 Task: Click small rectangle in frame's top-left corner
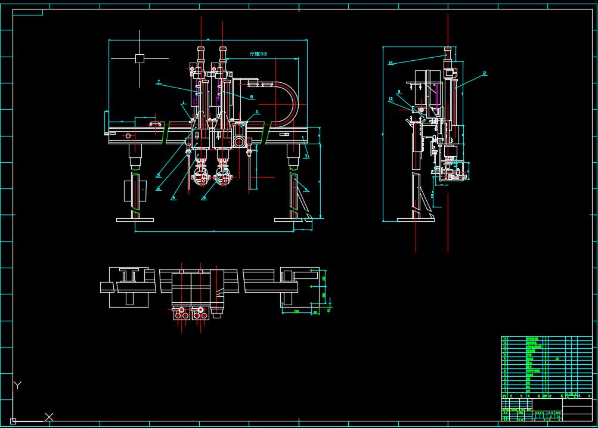tap(27, 11)
